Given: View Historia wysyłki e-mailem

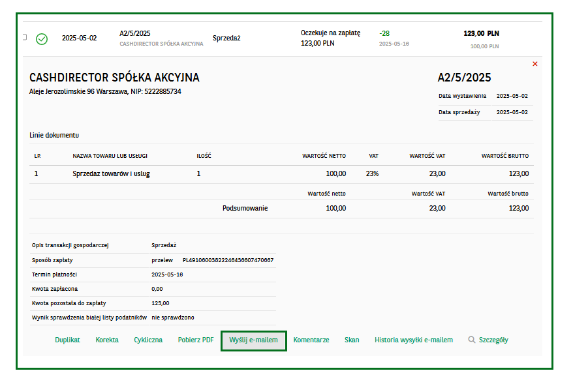Looking at the screenshot, I should coord(414,340).
